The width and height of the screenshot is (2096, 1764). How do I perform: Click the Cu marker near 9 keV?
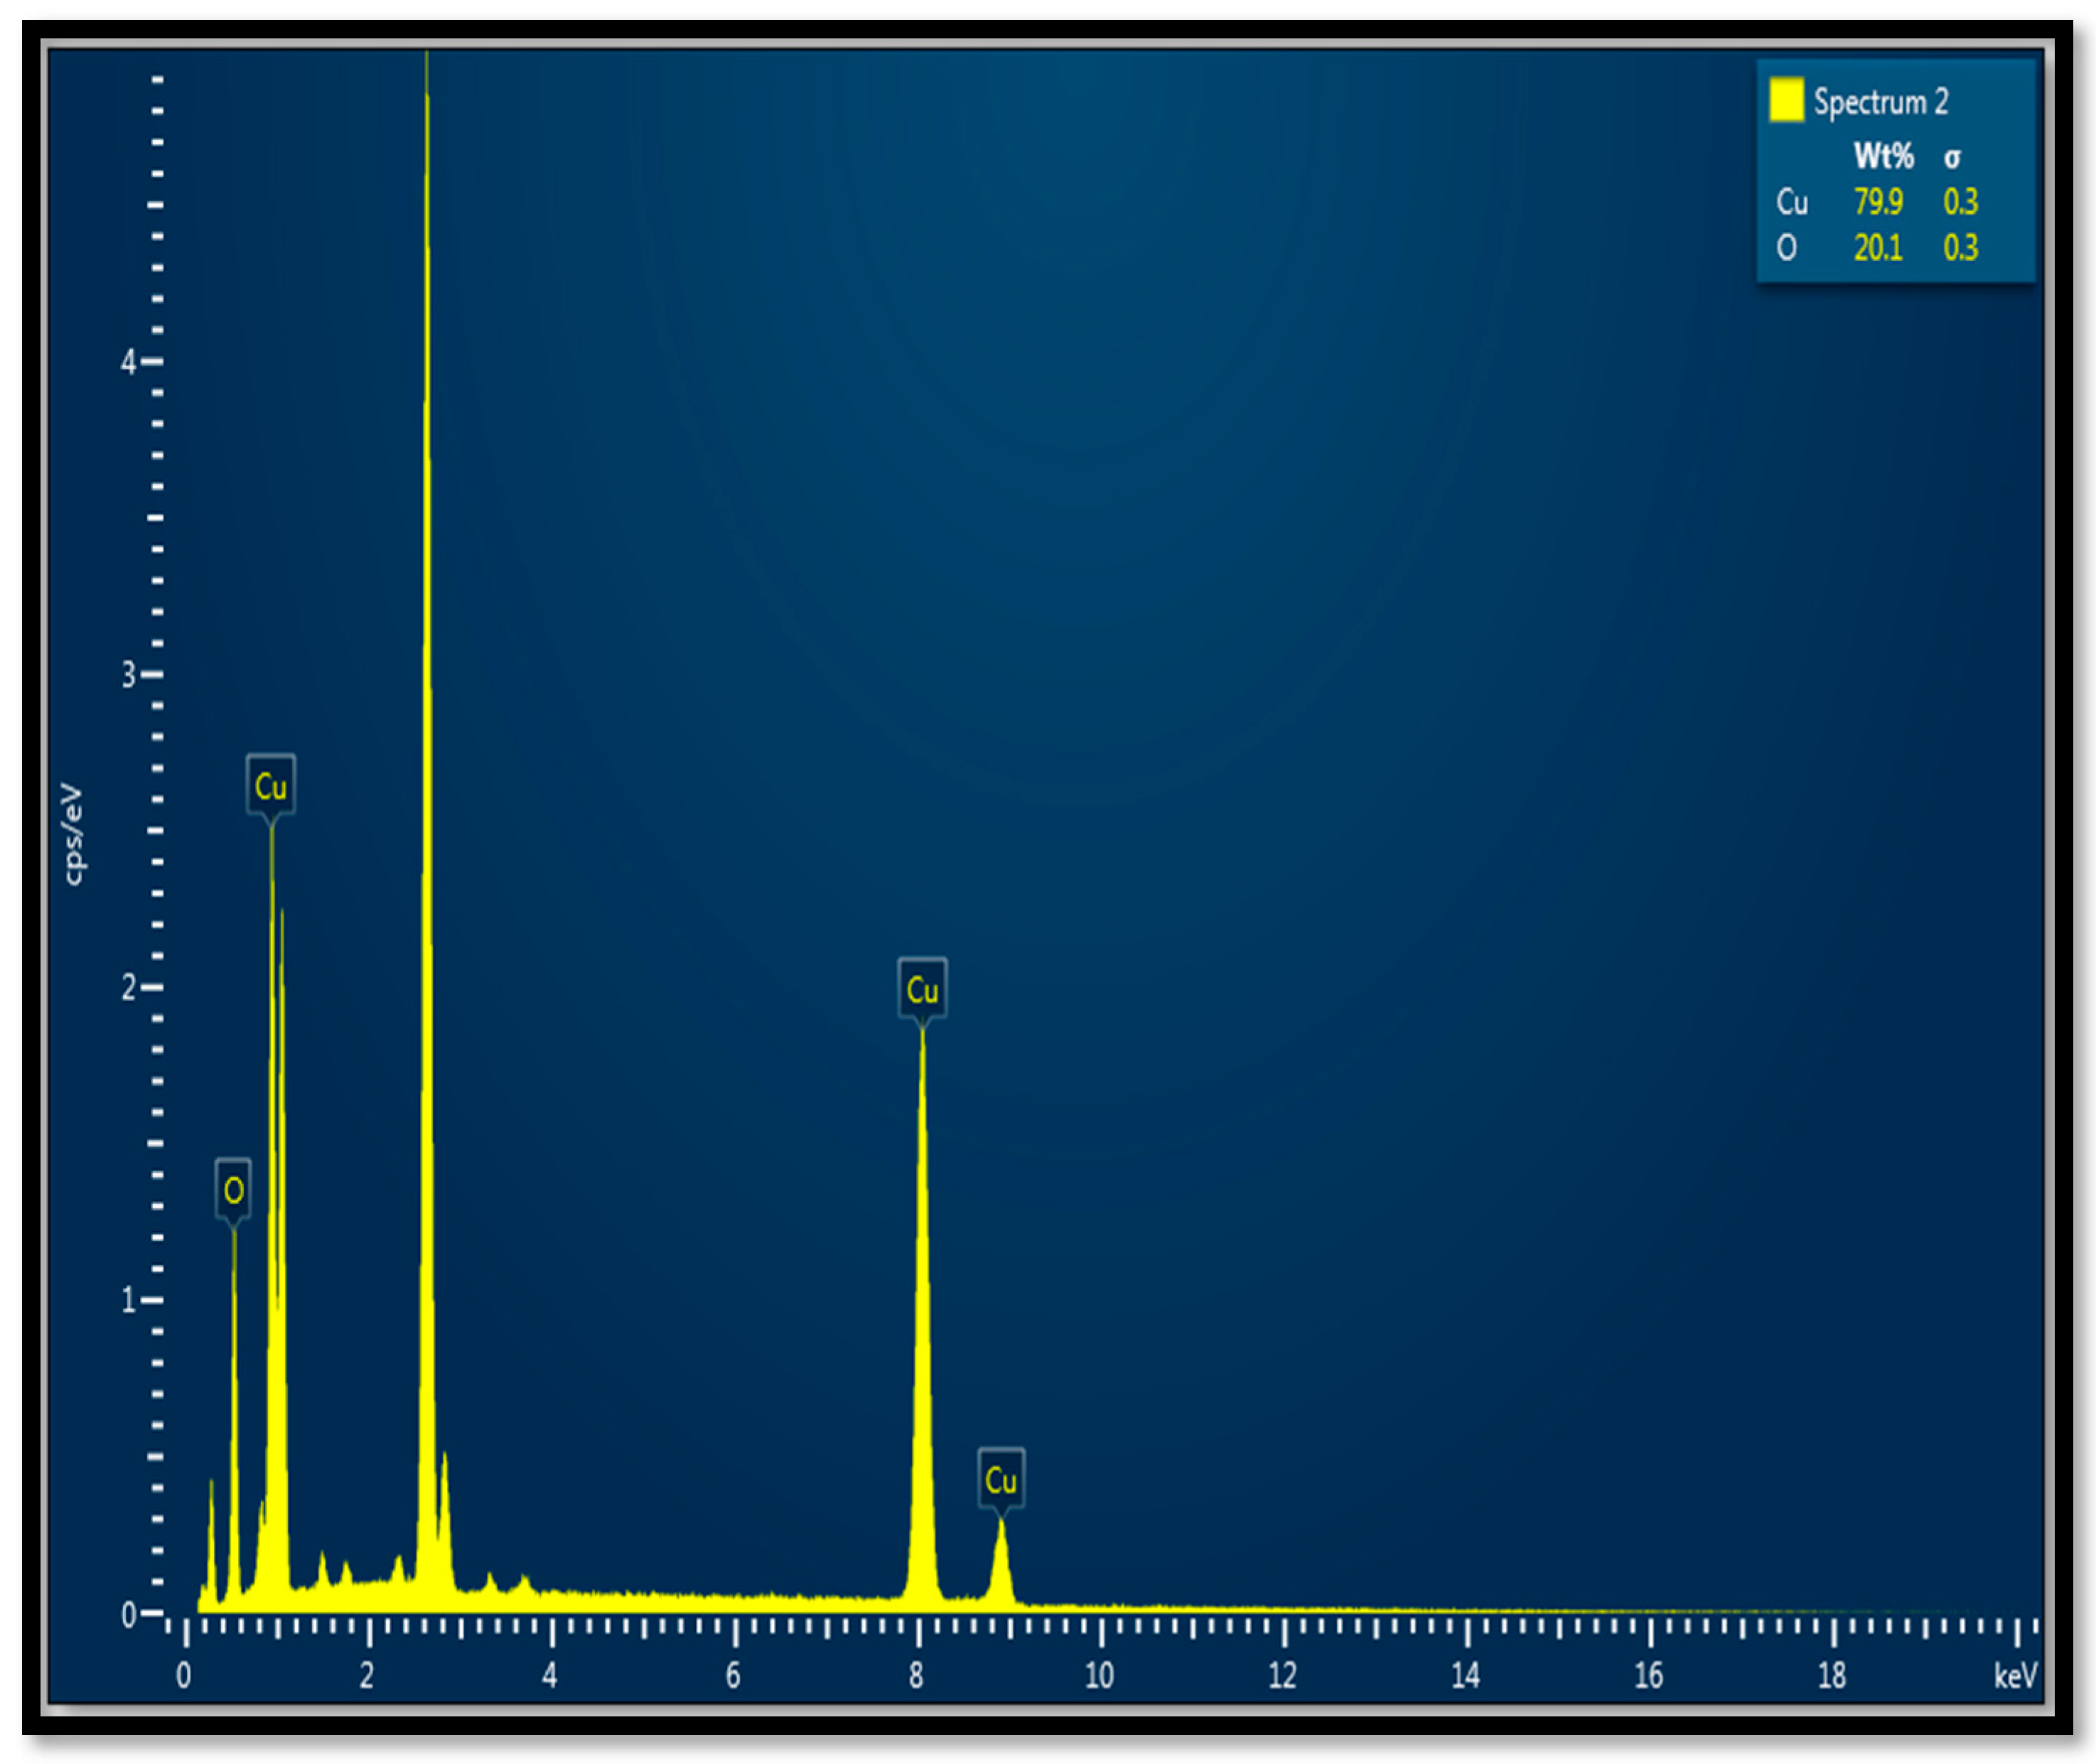click(1000, 1480)
